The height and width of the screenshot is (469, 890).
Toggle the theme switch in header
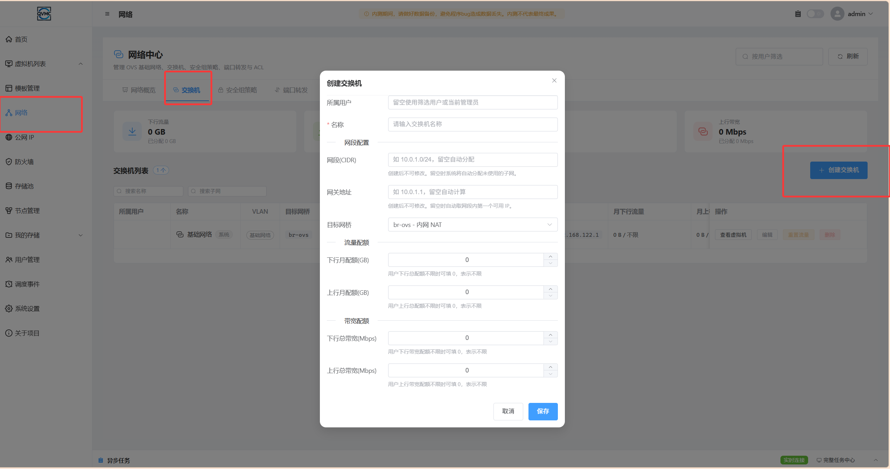(x=815, y=14)
